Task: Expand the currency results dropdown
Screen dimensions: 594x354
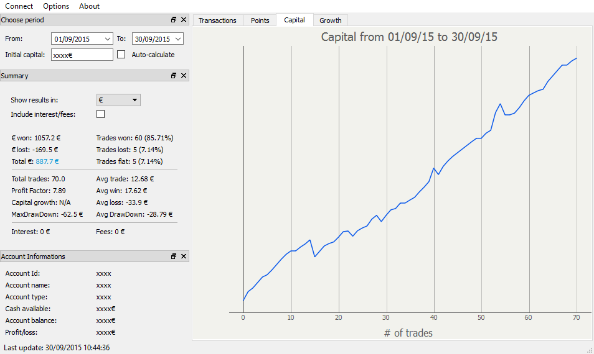Action: tap(118, 100)
